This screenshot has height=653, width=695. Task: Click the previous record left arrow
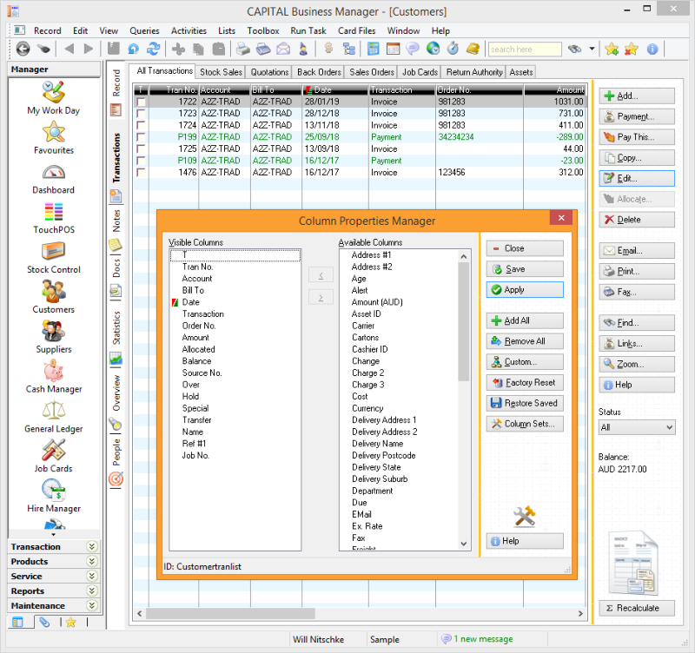tap(69, 49)
